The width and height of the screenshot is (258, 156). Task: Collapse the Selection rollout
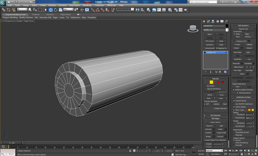click(215, 78)
